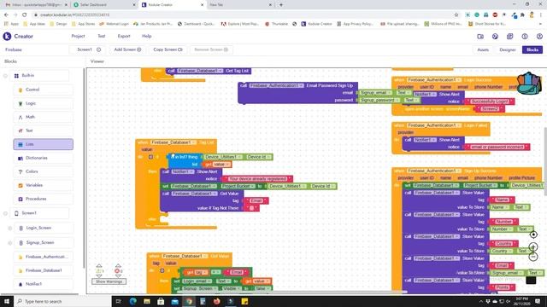Click the yellow warning counter icon
547x307 pixels.
99,271
